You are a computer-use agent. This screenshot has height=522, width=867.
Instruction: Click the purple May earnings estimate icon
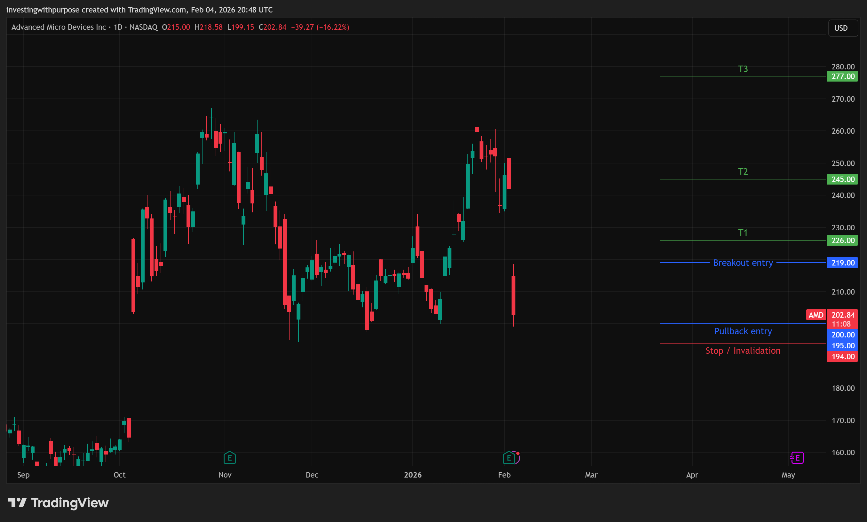pyautogui.click(x=797, y=458)
